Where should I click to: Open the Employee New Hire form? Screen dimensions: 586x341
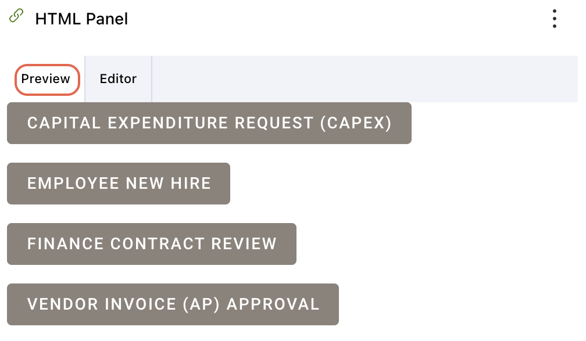[119, 184]
